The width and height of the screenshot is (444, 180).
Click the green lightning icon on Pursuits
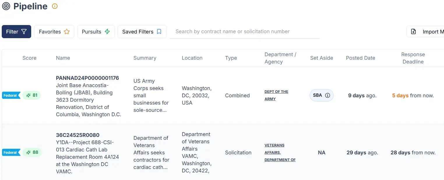coord(108,31)
